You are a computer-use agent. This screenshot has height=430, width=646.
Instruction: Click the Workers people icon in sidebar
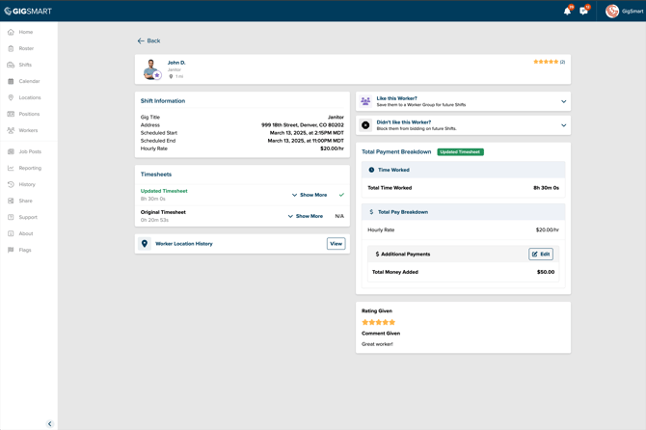(x=11, y=130)
